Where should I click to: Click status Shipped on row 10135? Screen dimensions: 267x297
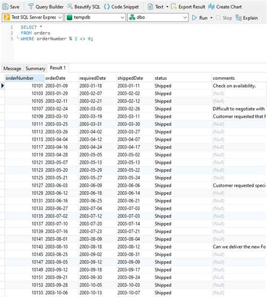[x=183, y=216]
